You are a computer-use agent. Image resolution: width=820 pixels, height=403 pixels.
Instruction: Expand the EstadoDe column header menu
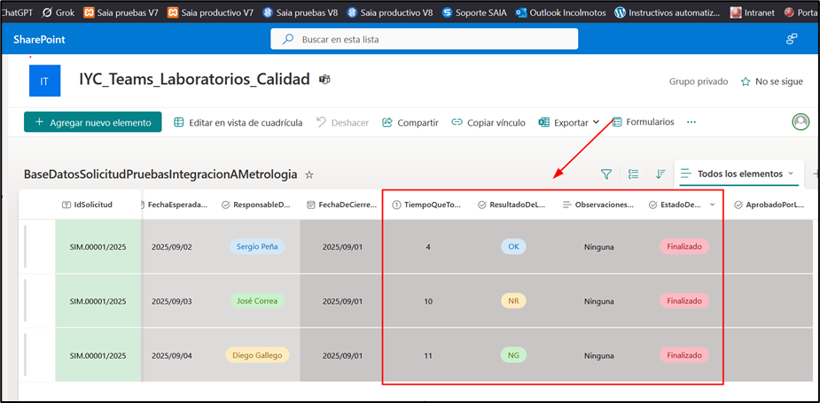713,205
